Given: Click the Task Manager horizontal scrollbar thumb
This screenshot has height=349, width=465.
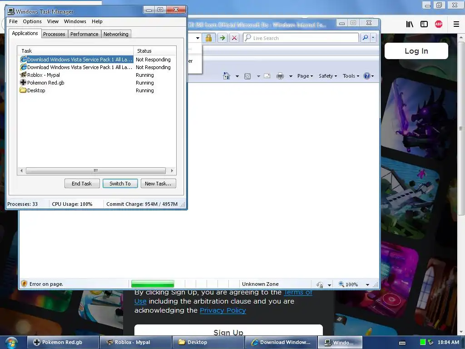Looking at the screenshot, I should (x=95, y=171).
